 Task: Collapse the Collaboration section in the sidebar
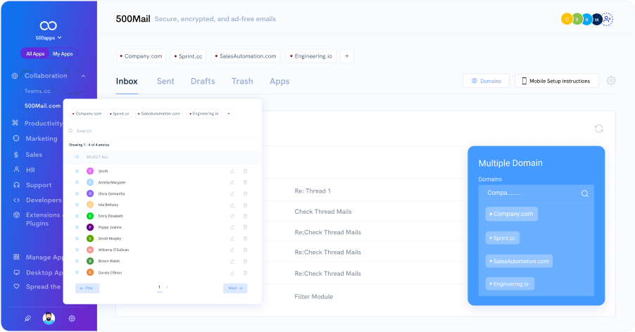coord(83,76)
